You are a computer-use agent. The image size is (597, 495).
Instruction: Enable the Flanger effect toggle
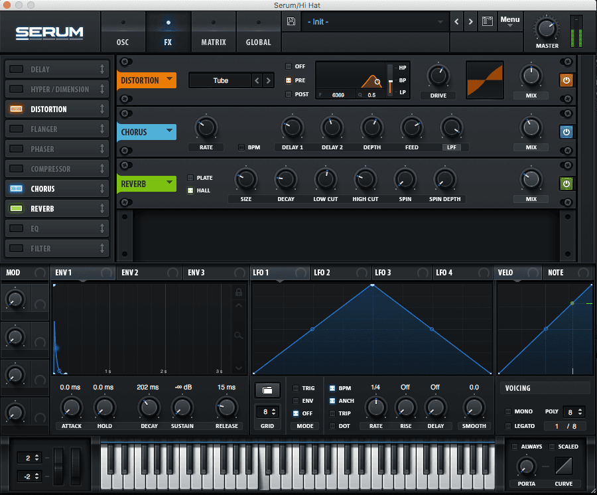(16, 129)
